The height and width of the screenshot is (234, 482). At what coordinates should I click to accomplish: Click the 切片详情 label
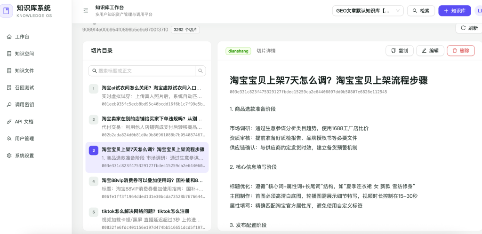[266, 51]
